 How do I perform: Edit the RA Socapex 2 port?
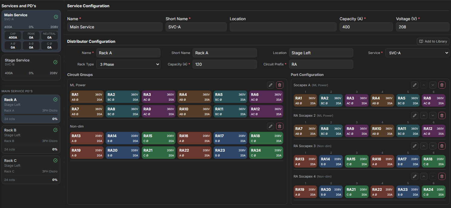coord(415,115)
